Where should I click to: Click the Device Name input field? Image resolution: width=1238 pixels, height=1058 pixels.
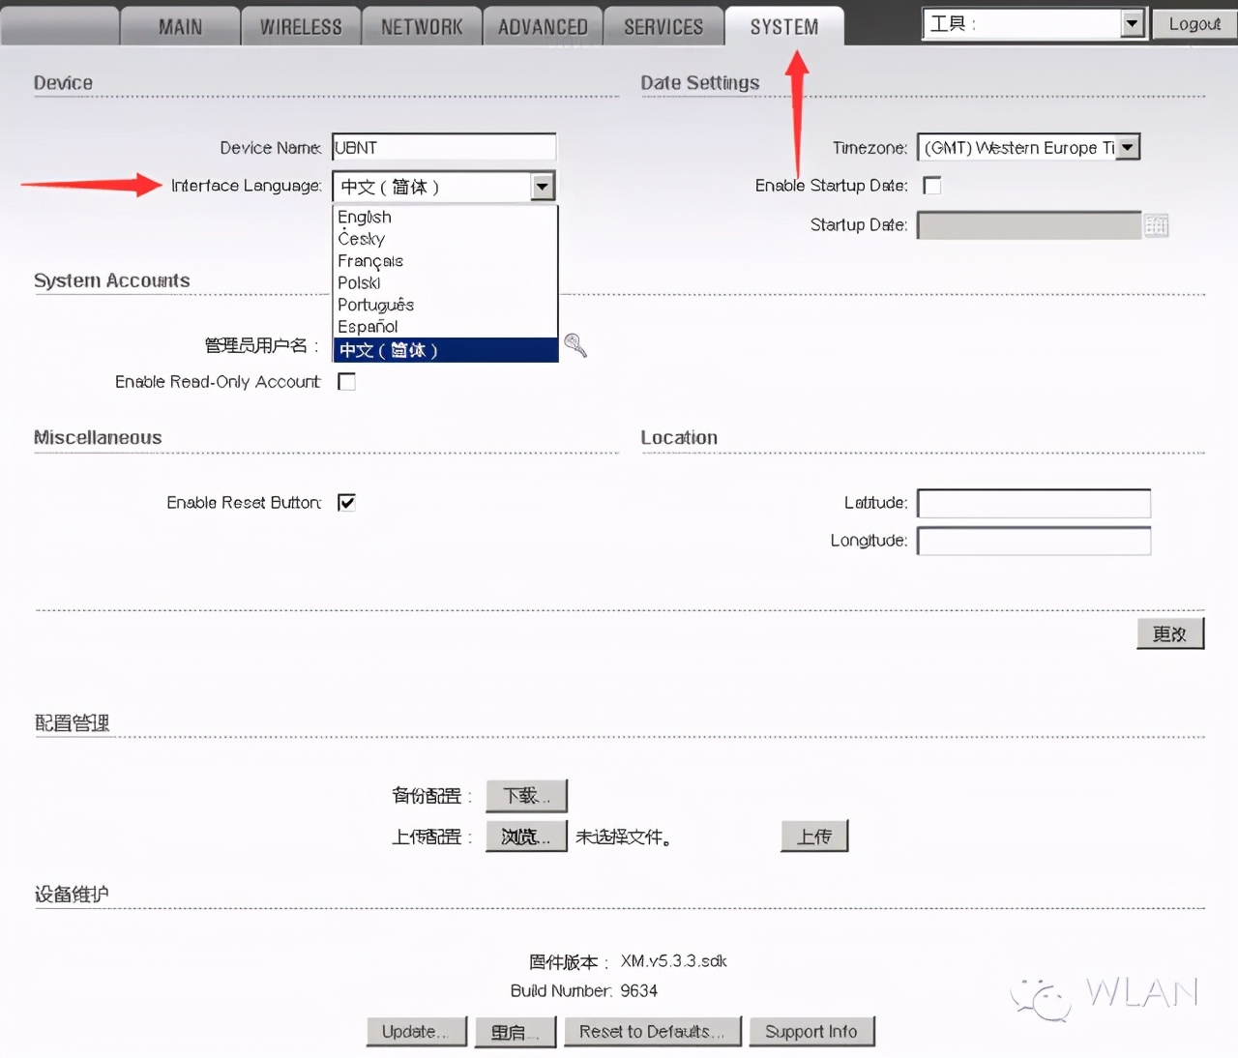pyautogui.click(x=444, y=147)
